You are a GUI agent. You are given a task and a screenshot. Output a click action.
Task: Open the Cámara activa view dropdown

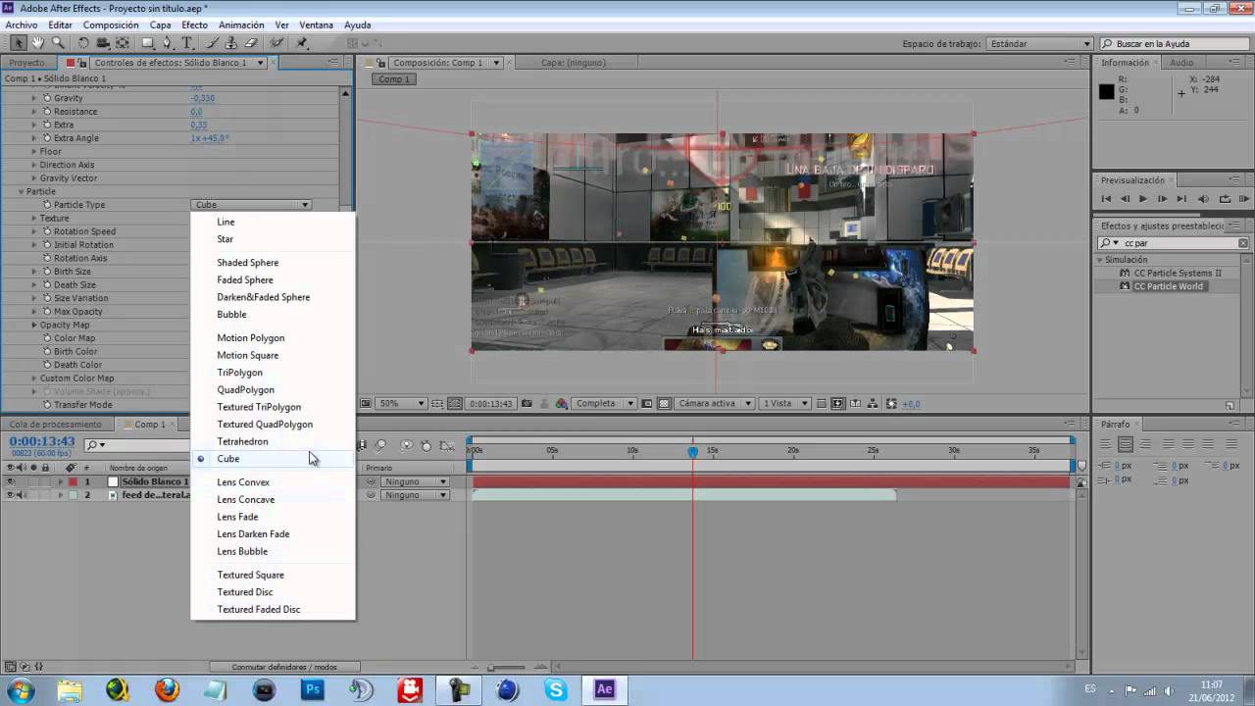click(715, 403)
